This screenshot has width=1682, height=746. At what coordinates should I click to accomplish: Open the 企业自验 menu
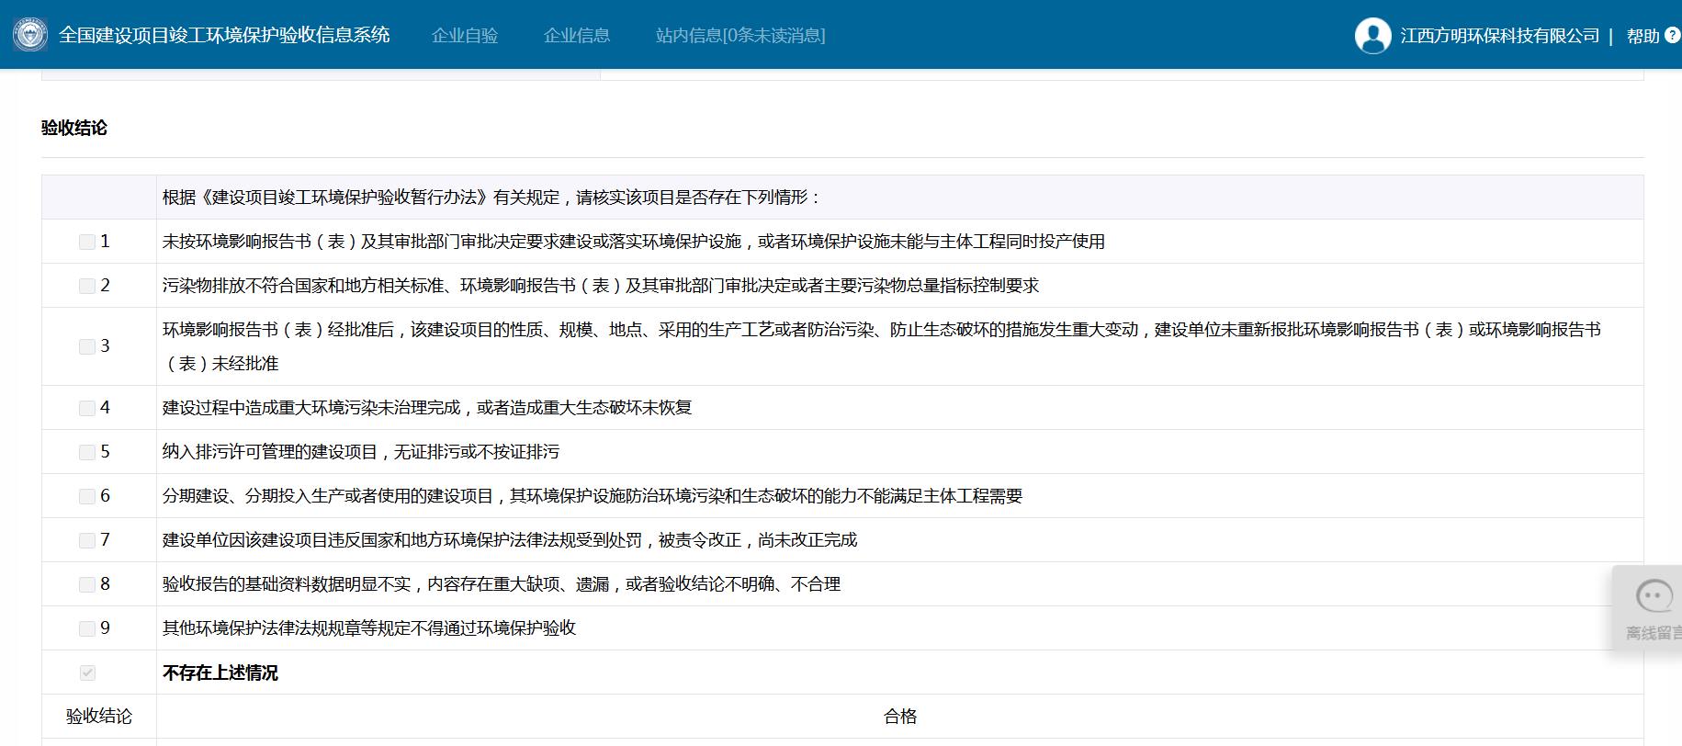465,36
